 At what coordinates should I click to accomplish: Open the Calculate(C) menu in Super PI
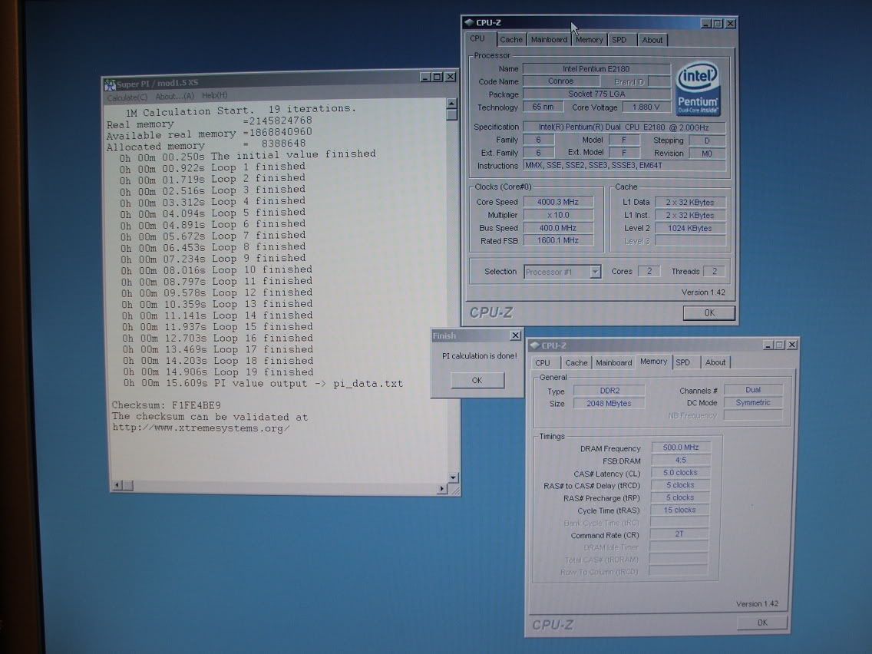(127, 98)
